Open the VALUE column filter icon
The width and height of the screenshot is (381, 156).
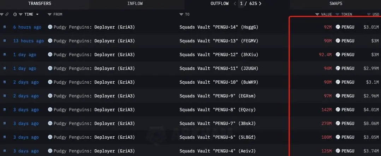point(317,14)
